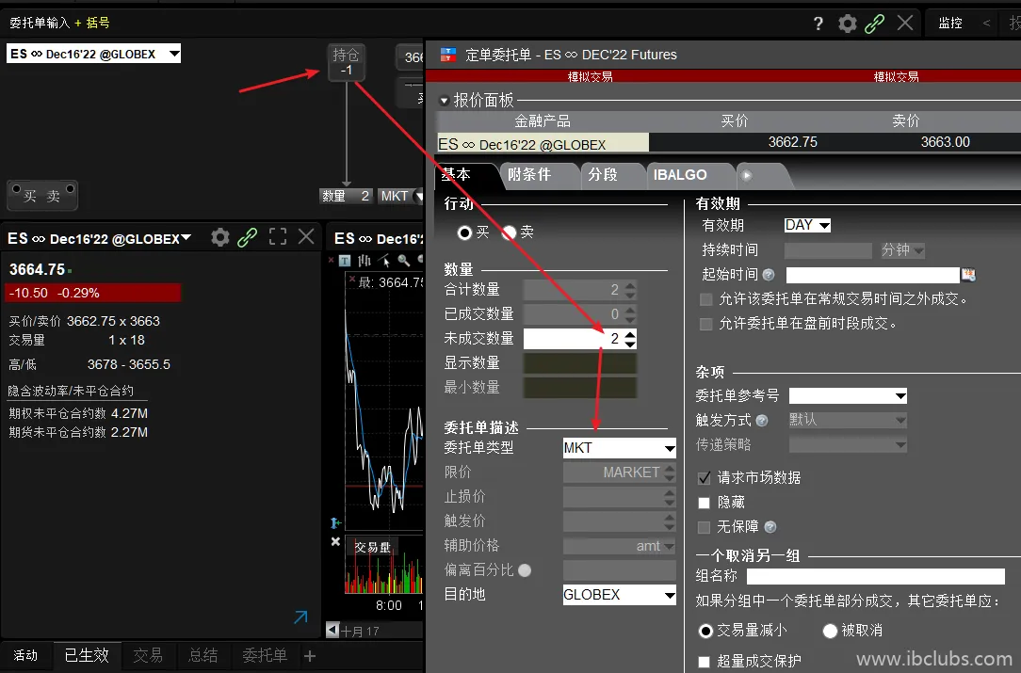Open calendar picker for 起始时间
The height and width of the screenshot is (673, 1021).
click(x=967, y=275)
